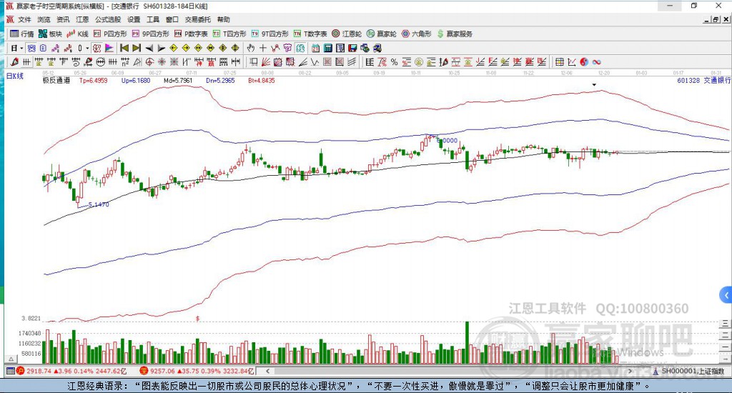Click the truck icon in toolbar
This screenshot has width=732, height=393.
(x=377, y=48)
